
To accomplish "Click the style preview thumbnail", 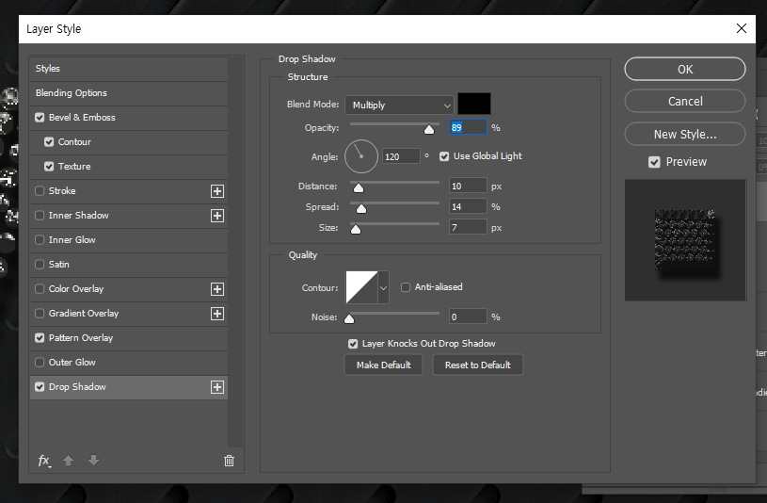I will (x=685, y=240).
